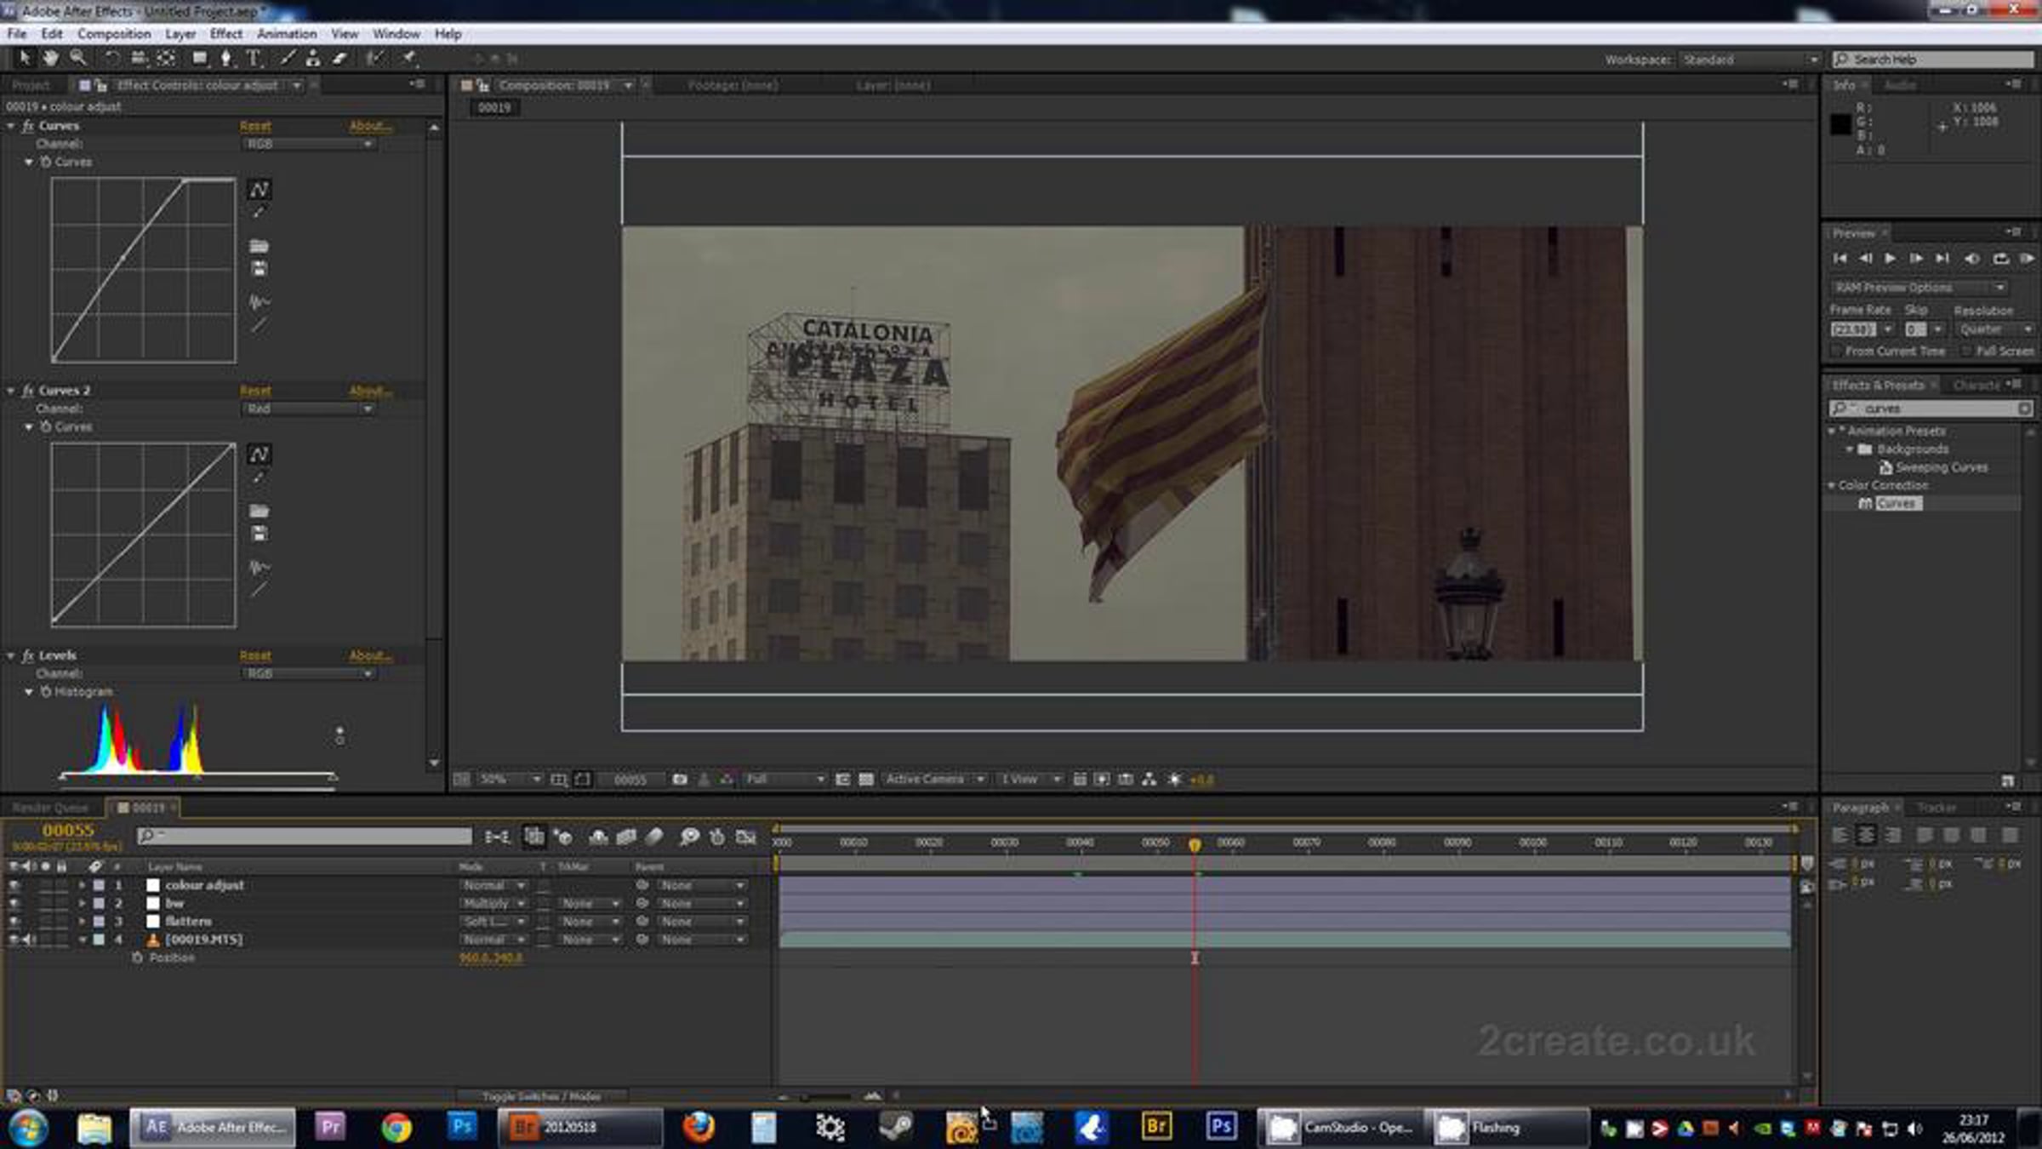Image resolution: width=2042 pixels, height=1149 pixels.
Task: Open the composition mini-flowchart in timeline
Action: 497,837
